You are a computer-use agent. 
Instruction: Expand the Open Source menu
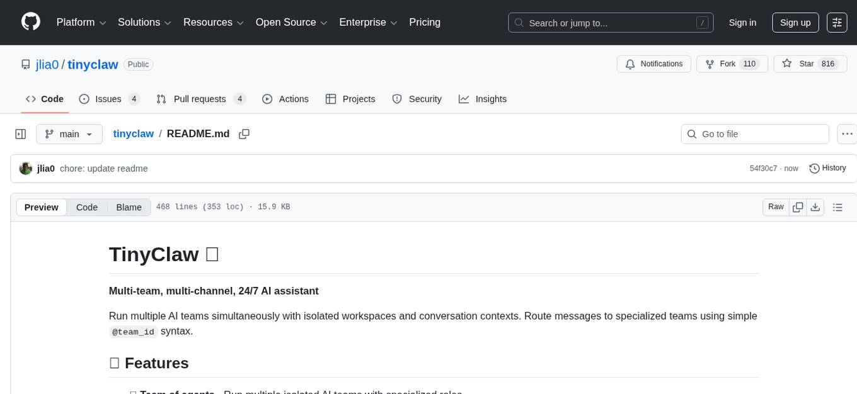pyautogui.click(x=291, y=23)
